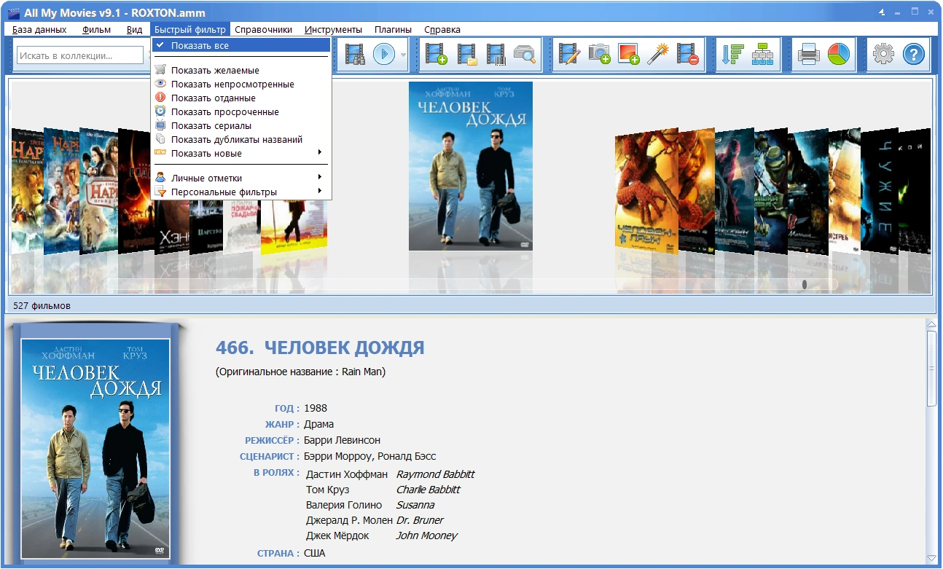Open settings gear icon
The width and height of the screenshot is (943, 569).
[883, 55]
